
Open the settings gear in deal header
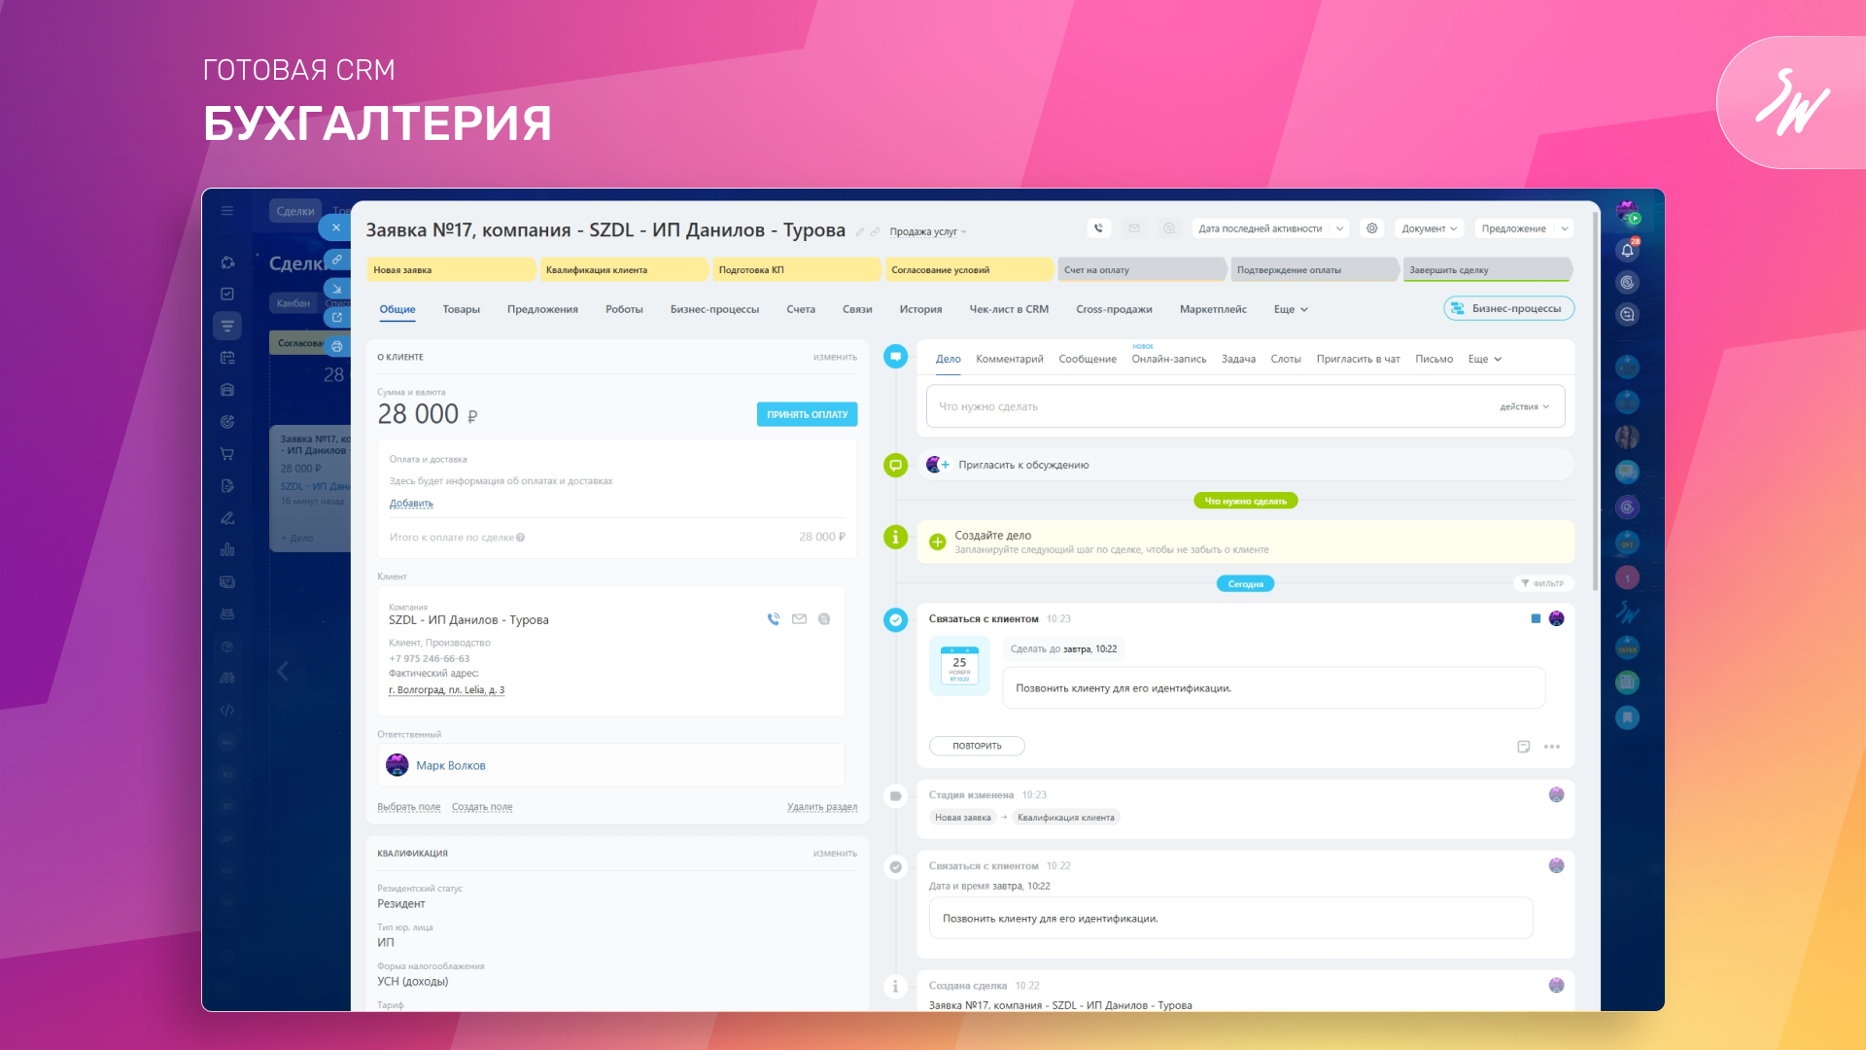coord(1371,228)
